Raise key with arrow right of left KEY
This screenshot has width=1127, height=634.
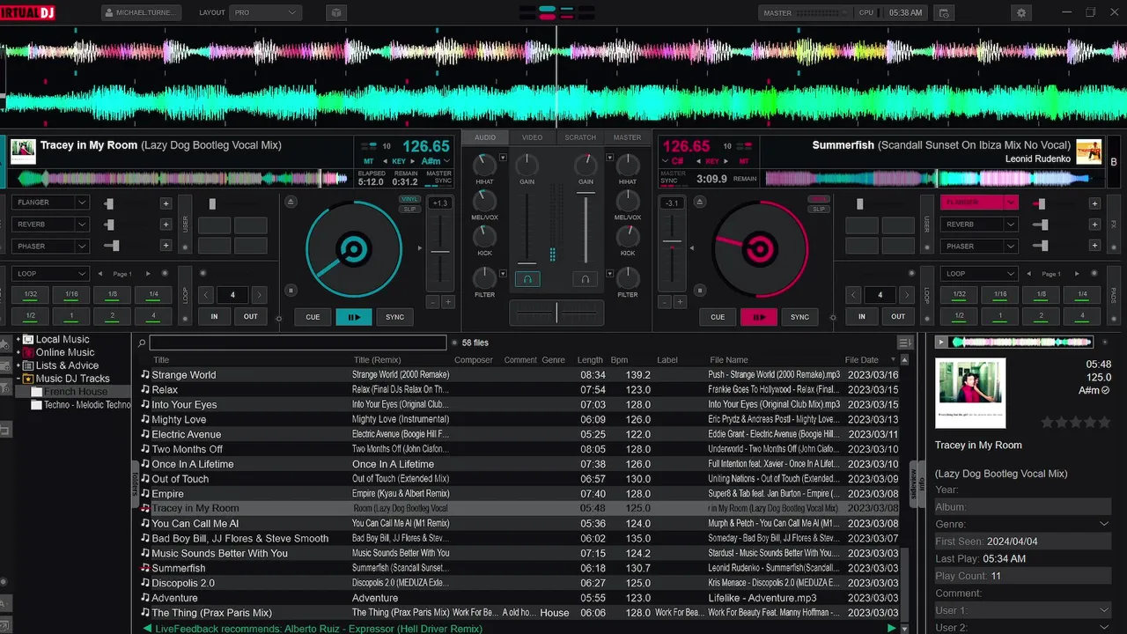pyautogui.click(x=415, y=162)
